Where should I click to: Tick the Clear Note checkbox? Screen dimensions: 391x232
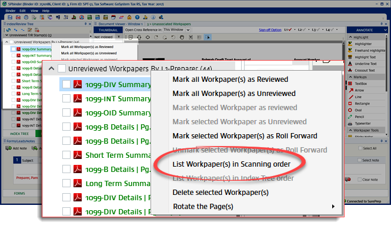pyautogui.click(x=359, y=180)
